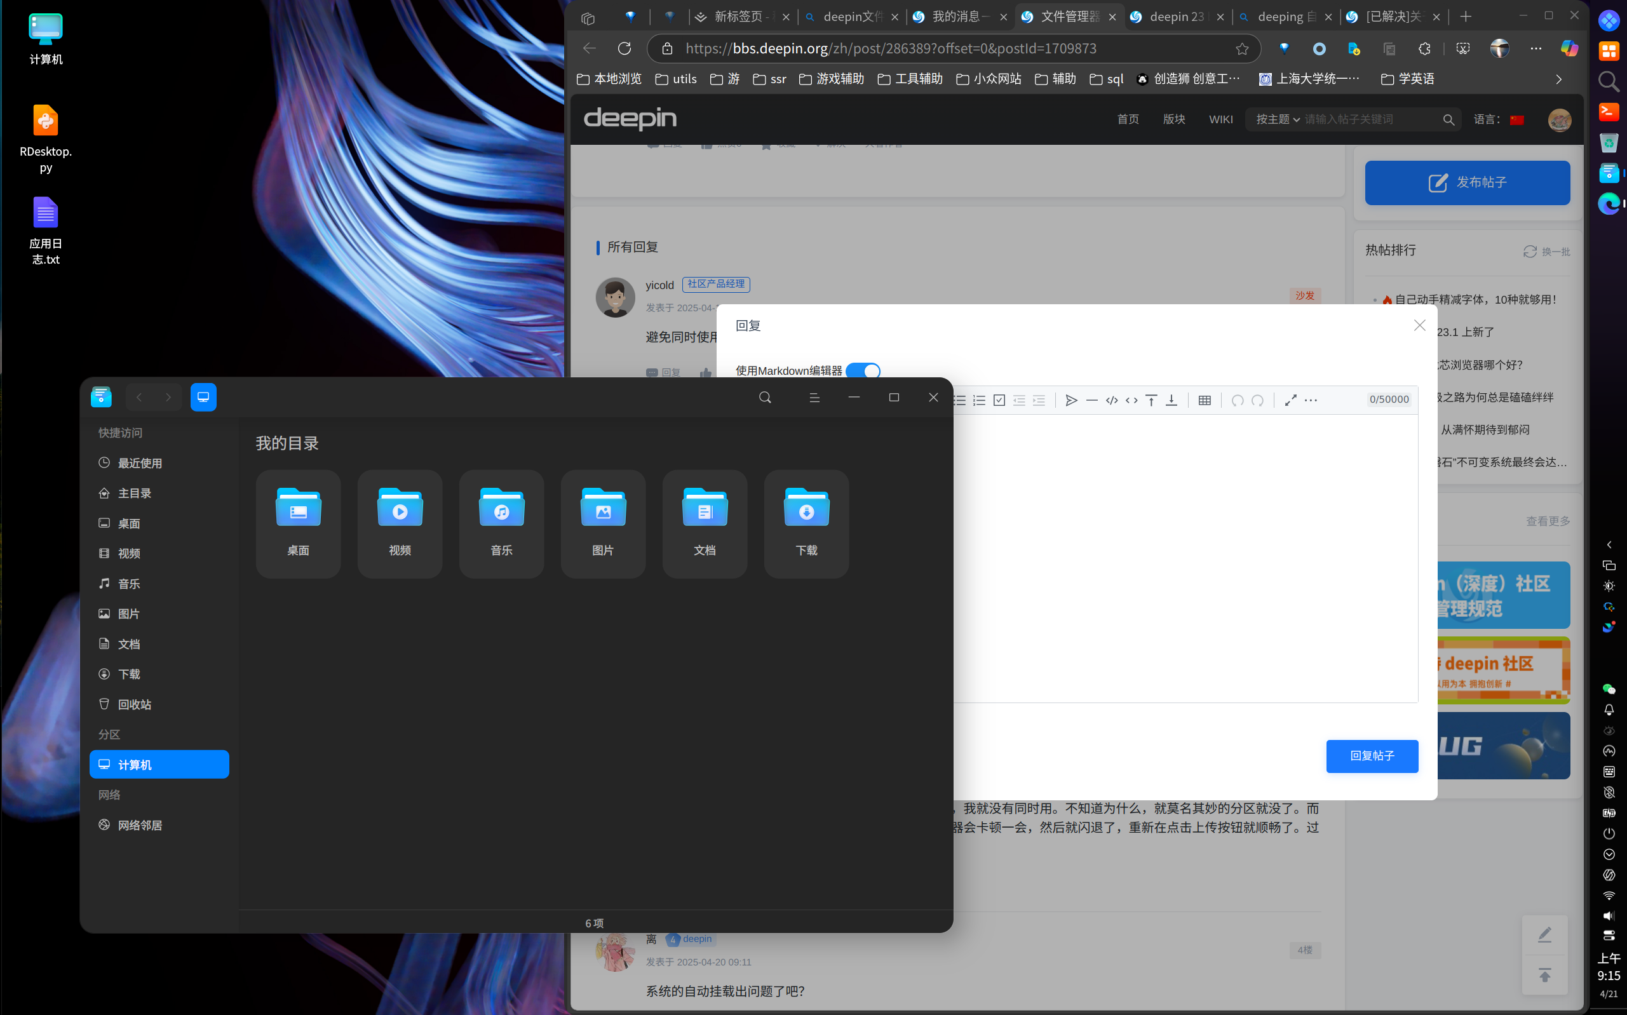1627x1015 pixels.
Task: Click the computer address bar button
Action: pyautogui.click(x=203, y=398)
